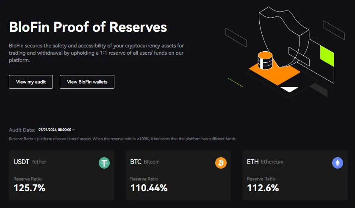Screen dimensions: 355x208
Task: Click the BloFin Proof of Reserves heading
Action: 88,28
